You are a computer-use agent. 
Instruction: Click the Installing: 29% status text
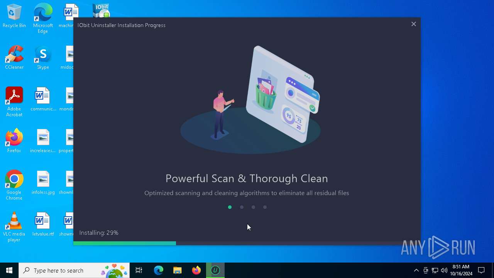(99, 233)
